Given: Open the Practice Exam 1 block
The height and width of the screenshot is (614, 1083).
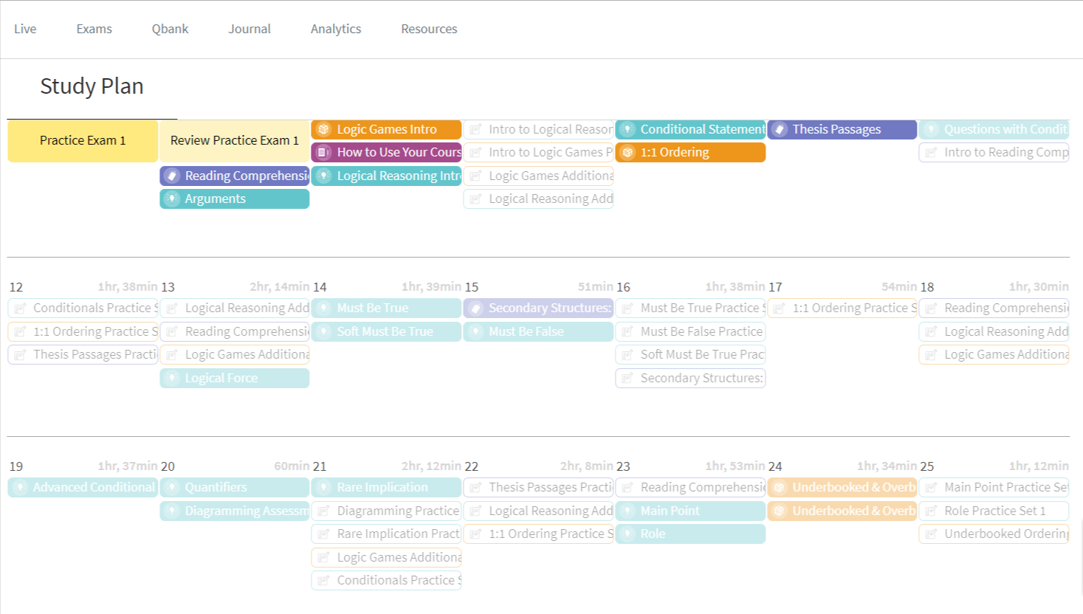Looking at the screenshot, I should click(83, 141).
